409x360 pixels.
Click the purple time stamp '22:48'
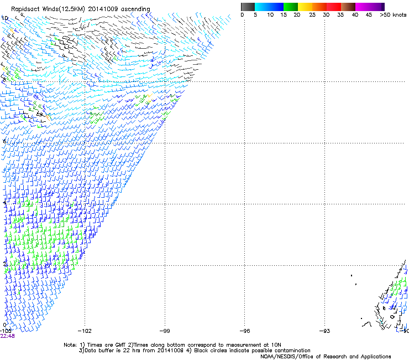[x=7, y=336]
